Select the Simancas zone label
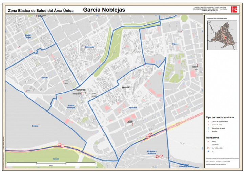This screenshot has height=172, width=244. click(89, 47)
